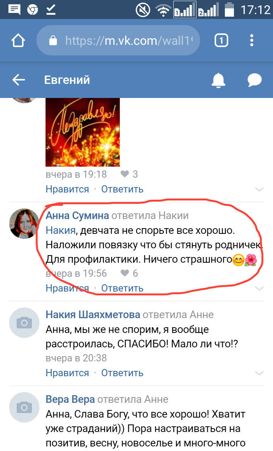Open the Поздравляю greeting image

[83, 132]
